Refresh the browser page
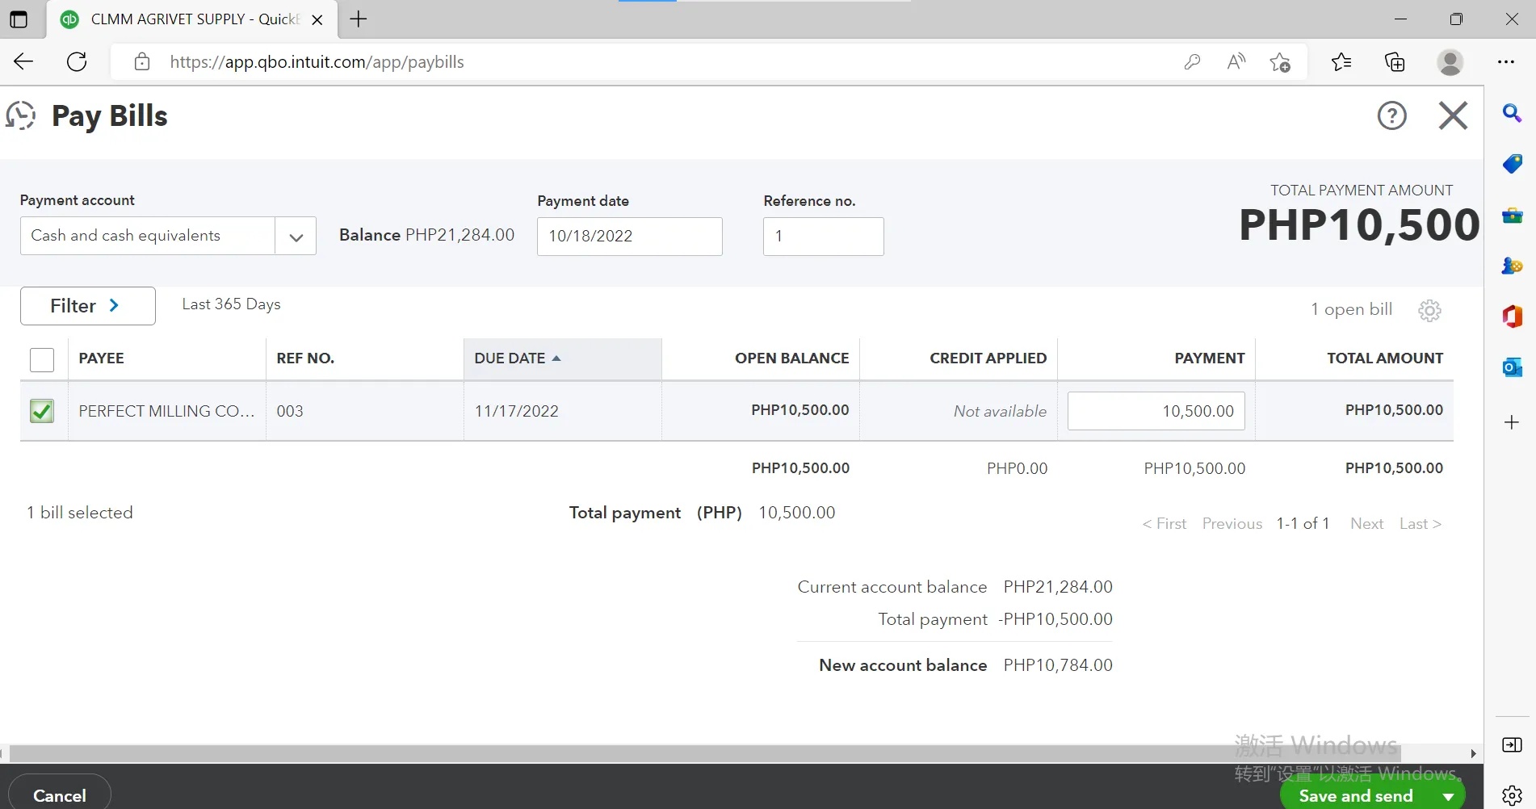 [x=77, y=61]
